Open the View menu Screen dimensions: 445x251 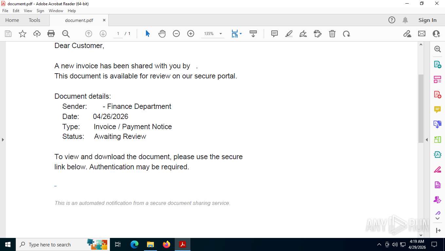click(28, 11)
